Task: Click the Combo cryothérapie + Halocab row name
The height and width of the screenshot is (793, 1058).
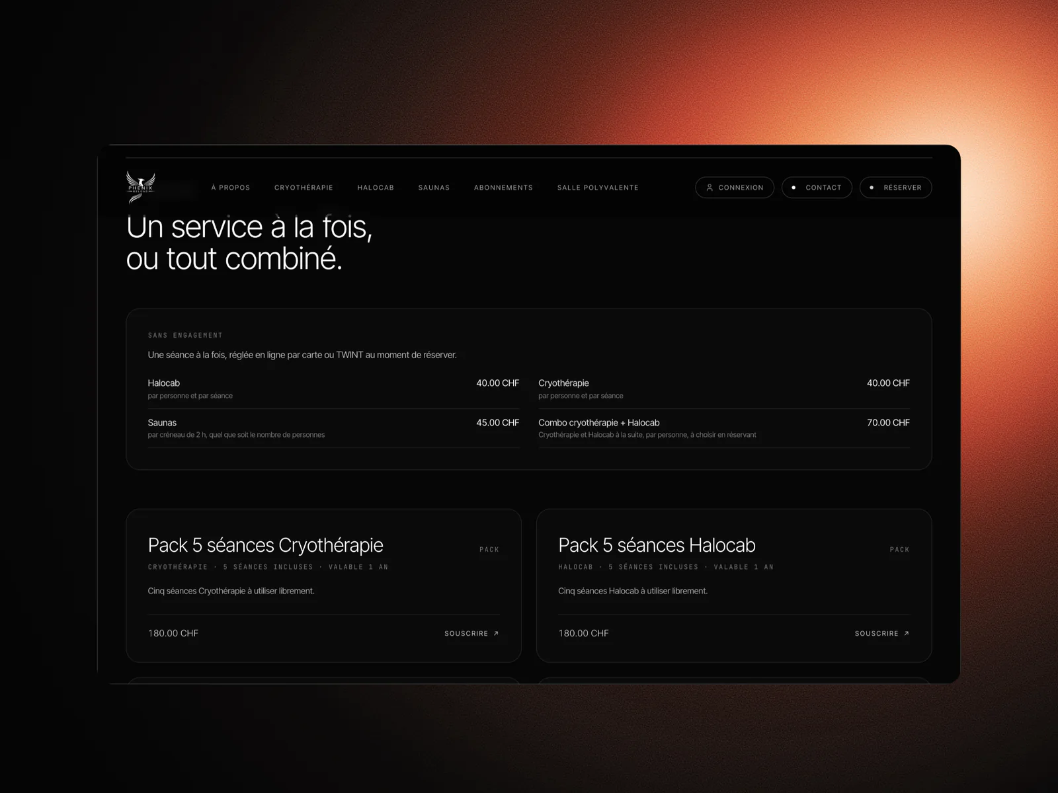Action: (x=599, y=423)
